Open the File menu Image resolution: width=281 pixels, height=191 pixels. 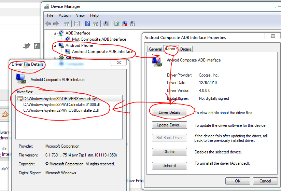50,15
